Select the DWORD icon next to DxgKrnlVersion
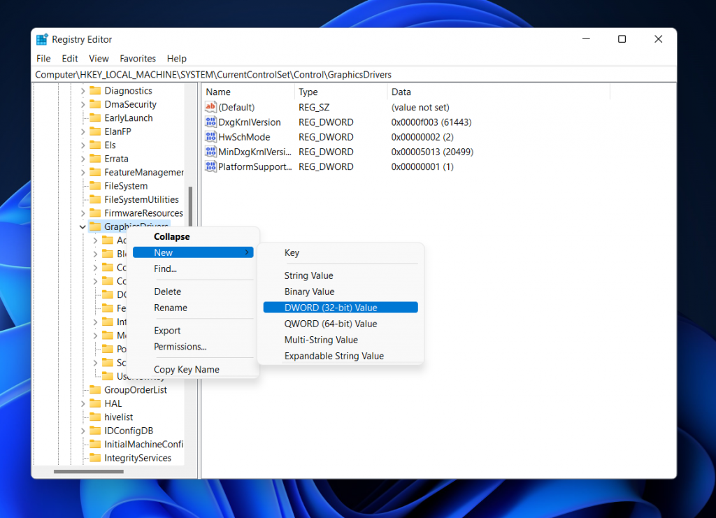Image resolution: width=716 pixels, height=518 pixels. click(x=211, y=122)
